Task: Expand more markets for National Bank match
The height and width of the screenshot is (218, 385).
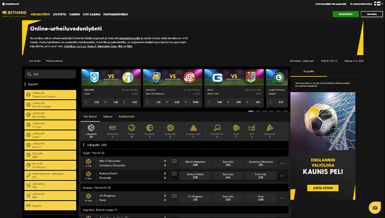Action: pyautogui.click(x=283, y=176)
